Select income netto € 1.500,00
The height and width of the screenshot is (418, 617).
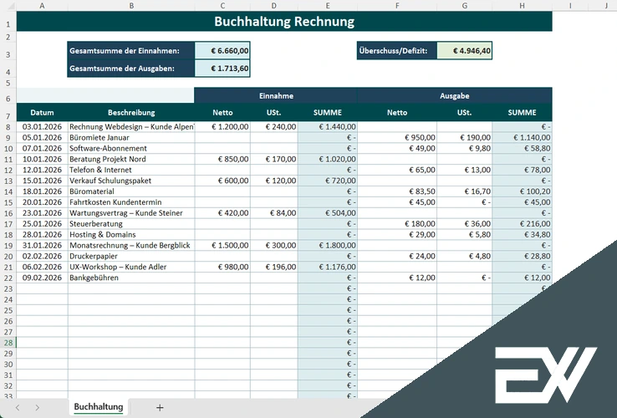(x=222, y=245)
